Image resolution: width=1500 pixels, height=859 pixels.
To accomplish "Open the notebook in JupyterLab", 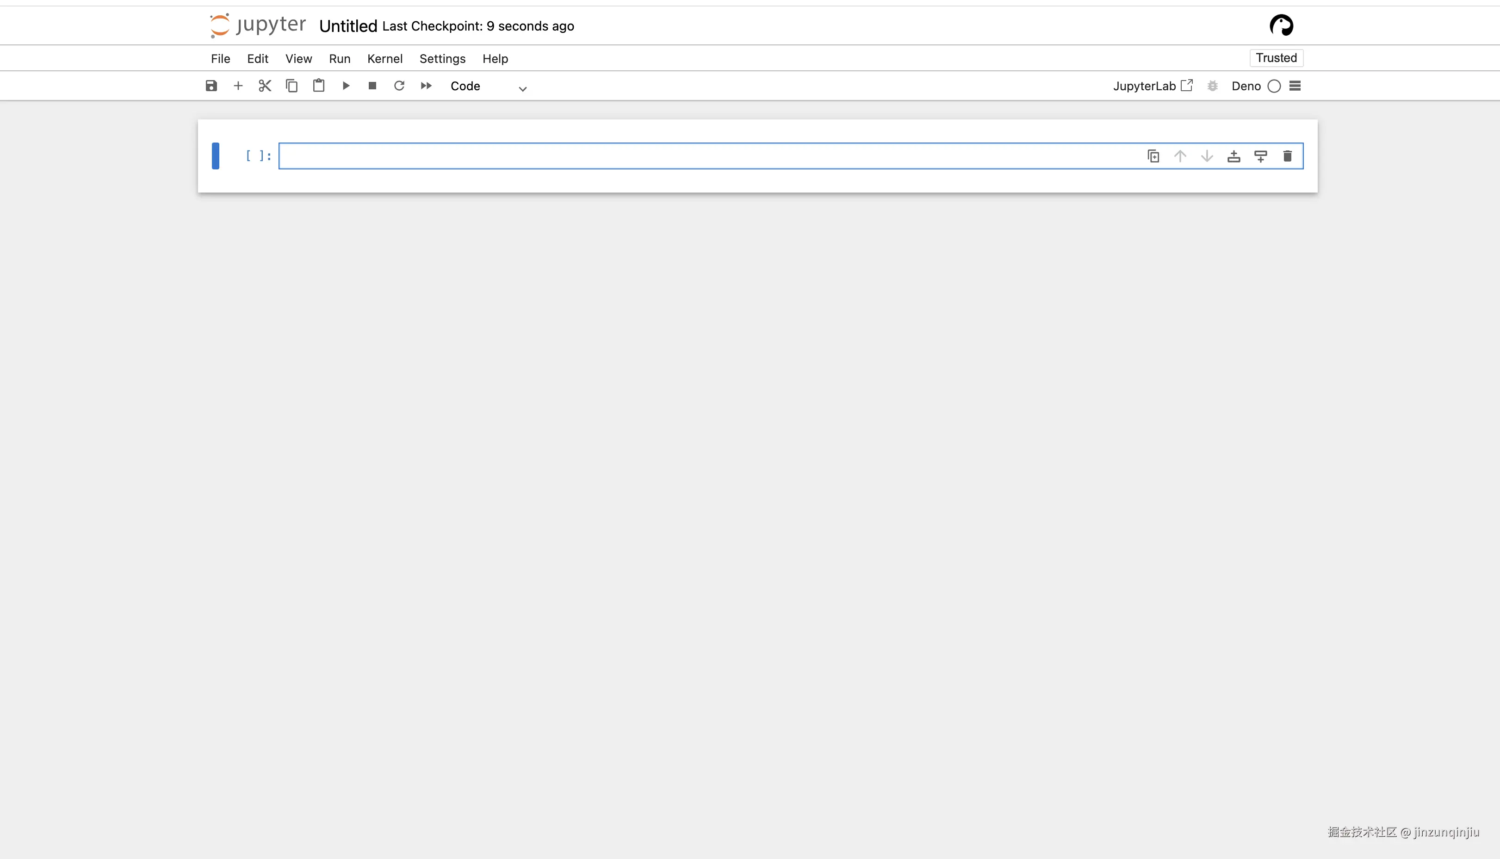I will pyautogui.click(x=1152, y=86).
